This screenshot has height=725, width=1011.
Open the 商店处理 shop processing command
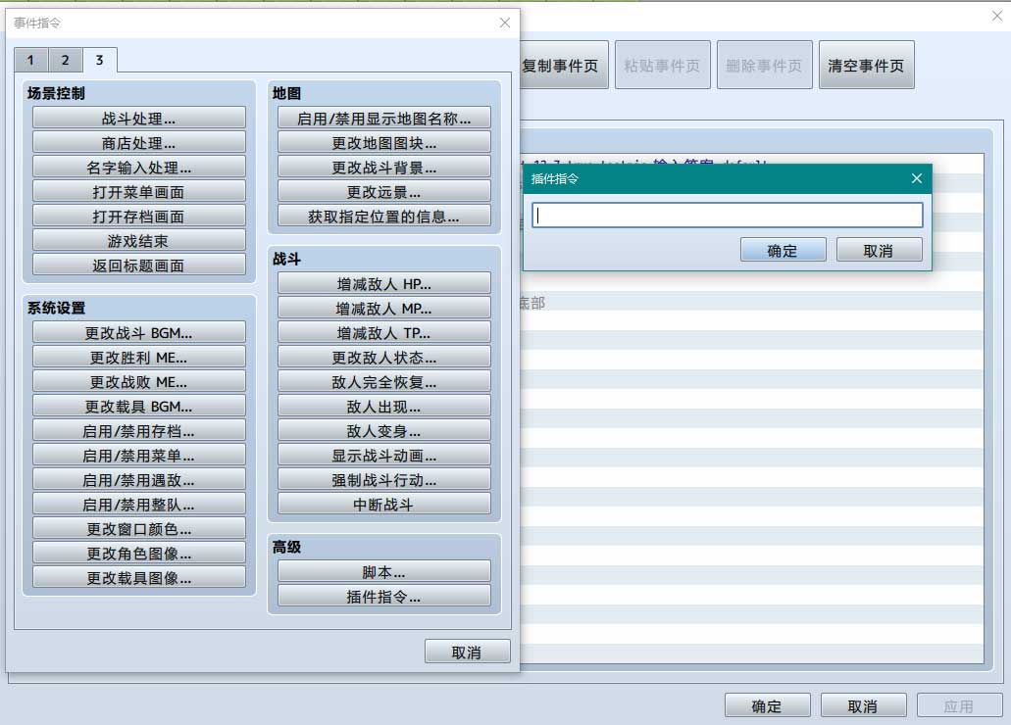tap(138, 142)
